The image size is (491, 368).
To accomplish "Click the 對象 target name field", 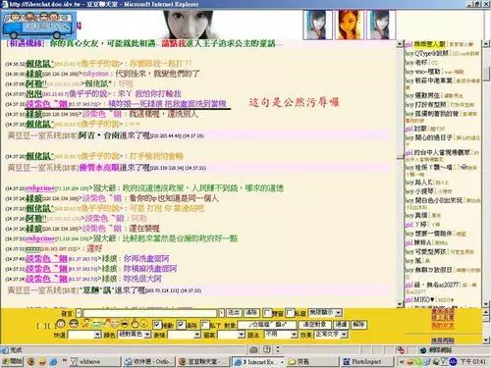I will click(x=267, y=325).
